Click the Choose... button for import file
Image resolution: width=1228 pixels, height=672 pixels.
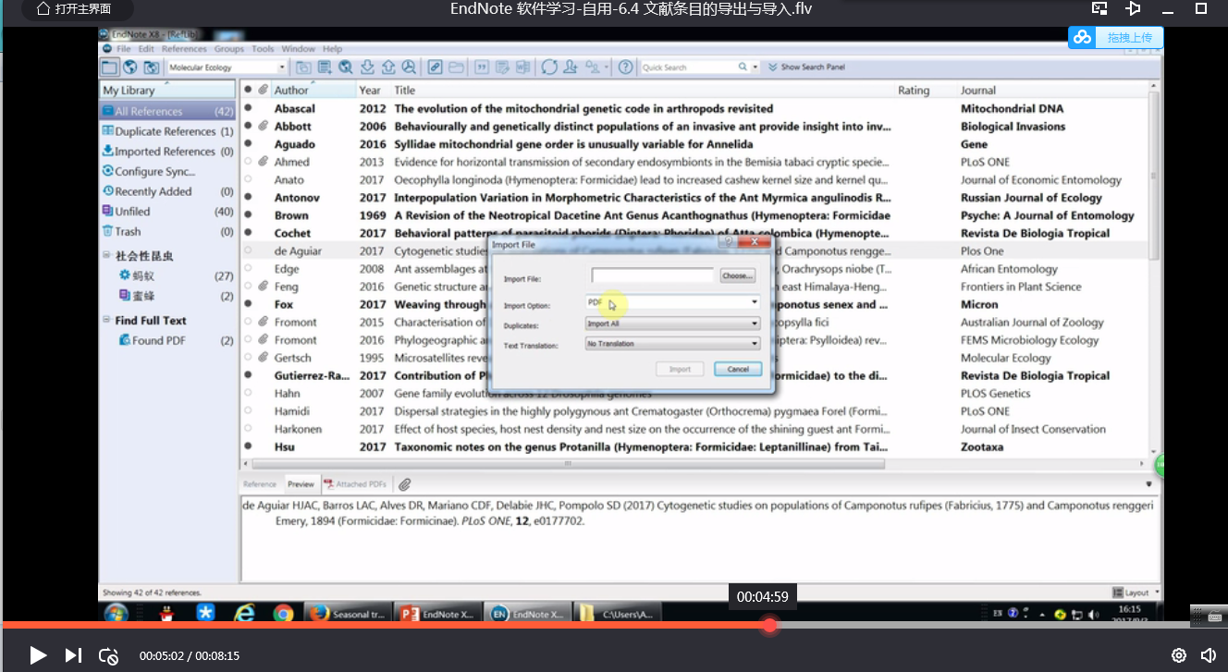pyautogui.click(x=737, y=275)
